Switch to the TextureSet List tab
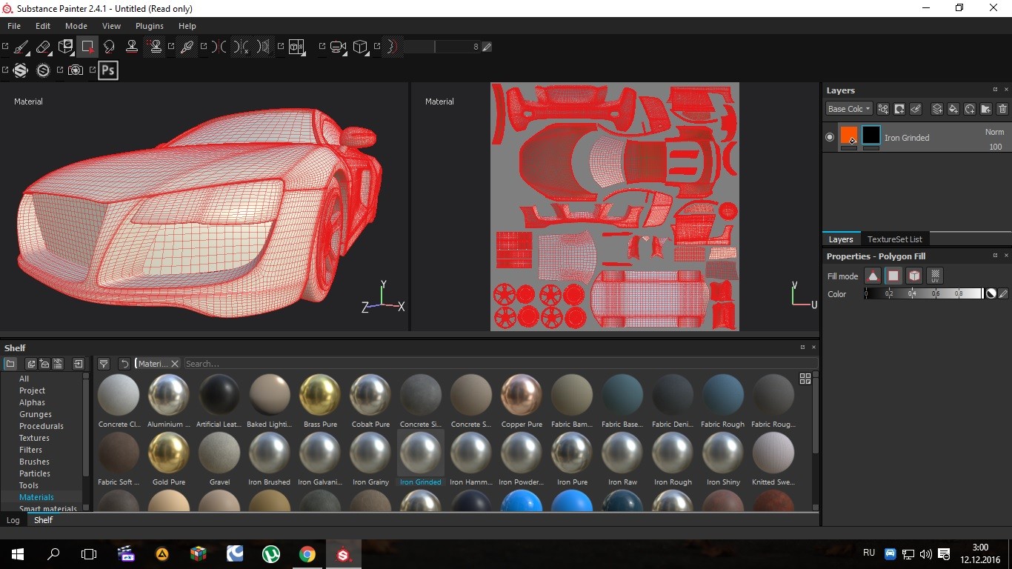Screen dimensions: 1012x569 click(895, 239)
